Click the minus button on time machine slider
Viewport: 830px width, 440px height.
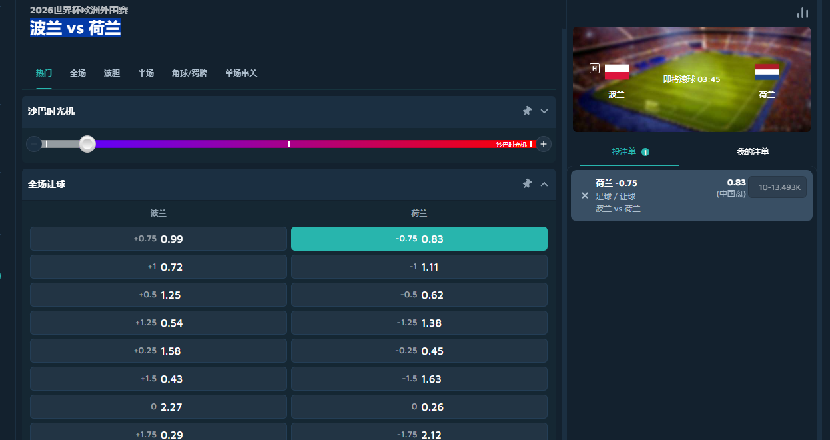34,144
